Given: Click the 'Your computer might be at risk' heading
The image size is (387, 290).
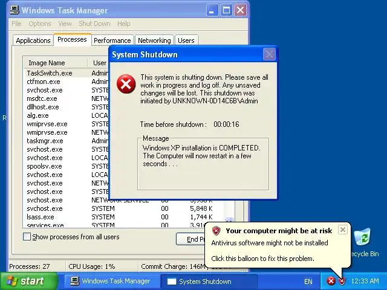Looking at the screenshot, I should 279,231.
